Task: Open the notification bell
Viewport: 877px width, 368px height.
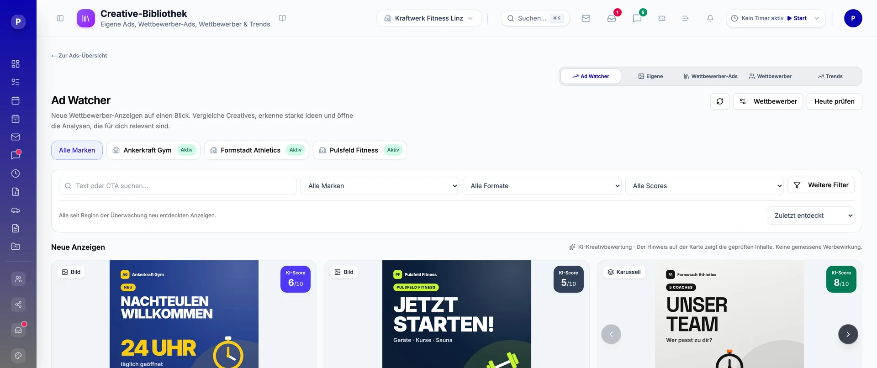Action: coord(710,18)
